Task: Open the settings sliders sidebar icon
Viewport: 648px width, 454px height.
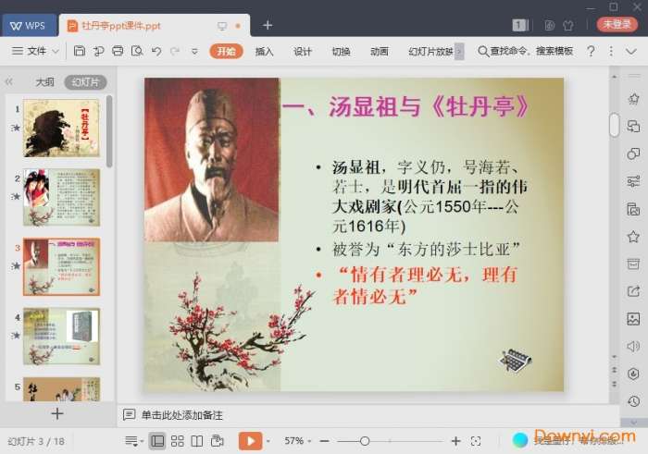Action: pyautogui.click(x=633, y=181)
